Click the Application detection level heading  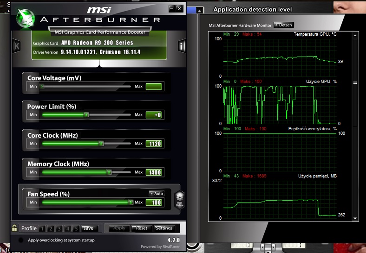click(x=253, y=10)
